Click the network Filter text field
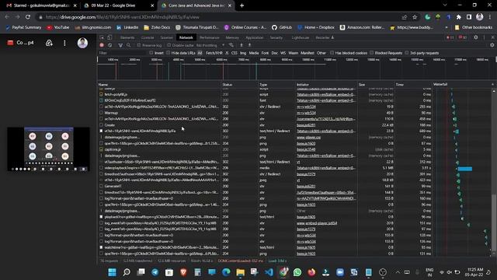 point(122,53)
